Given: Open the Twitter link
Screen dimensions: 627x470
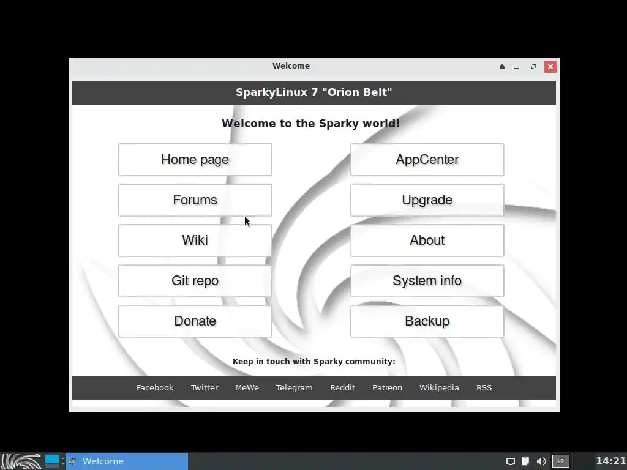Looking at the screenshot, I should (x=205, y=387).
